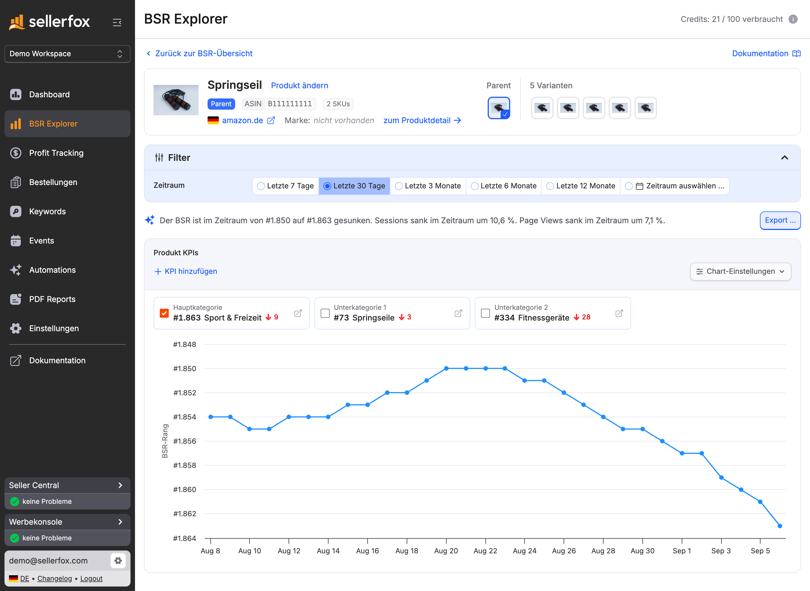Image resolution: width=810 pixels, height=591 pixels.
Task: Open the Hauptkategorie external link icon
Action: (298, 313)
